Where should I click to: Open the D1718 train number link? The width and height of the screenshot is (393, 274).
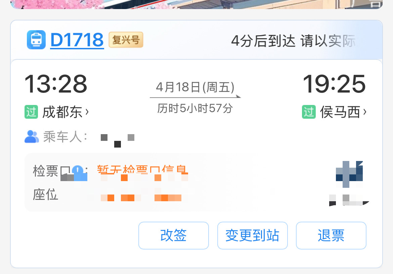pos(77,40)
